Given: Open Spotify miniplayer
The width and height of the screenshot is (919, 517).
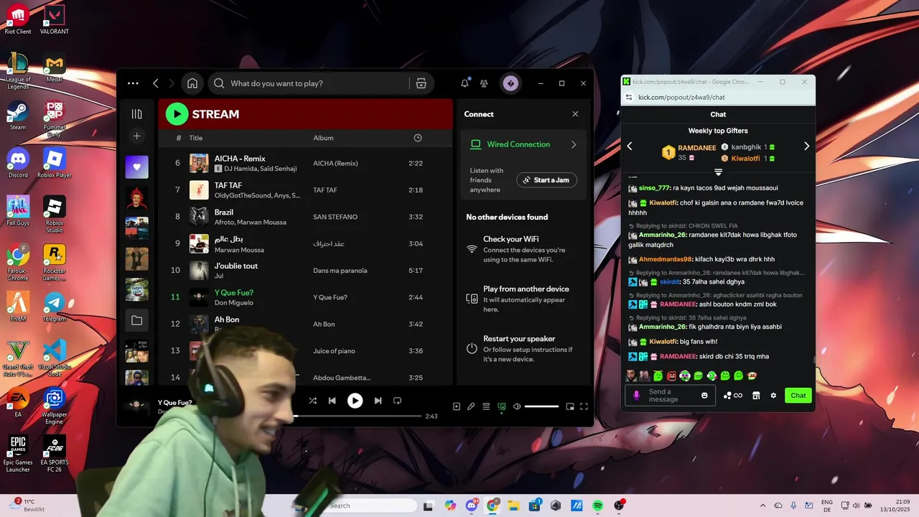Looking at the screenshot, I should [570, 406].
